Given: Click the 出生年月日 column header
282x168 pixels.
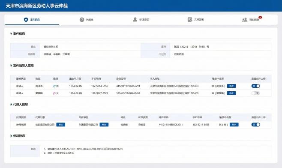Looking at the screenshot, I should (x=75, y=78).
